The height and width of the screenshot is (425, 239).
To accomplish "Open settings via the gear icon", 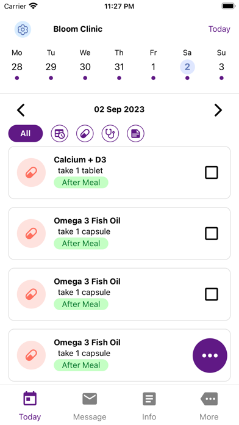I will click(x=23, y=29).
